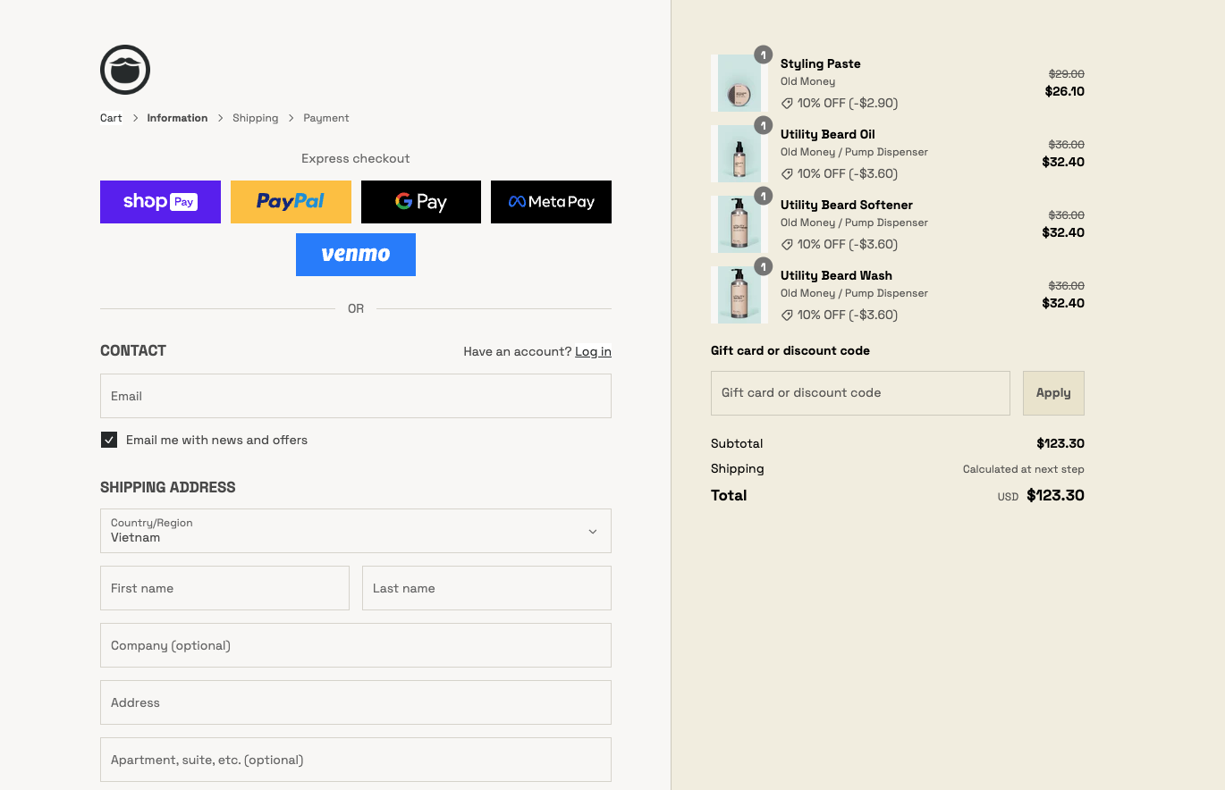The width and height of the screenshot is (1225, 790).
Task: Click the Styling Paste product title
Action: coord(821,63)
